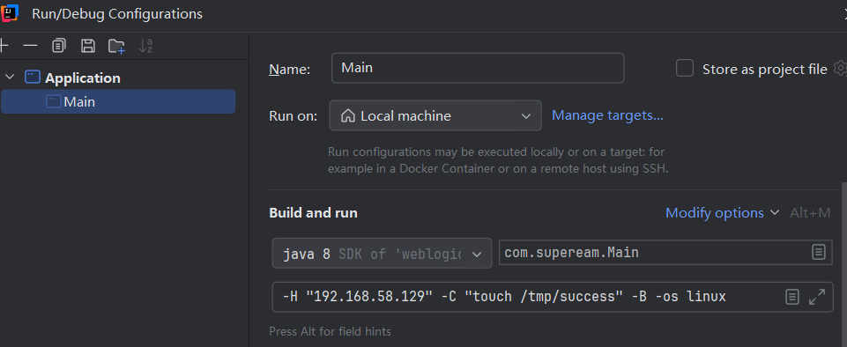
Task: Open the gear settings beside Store as project file
Action: (840, 68)
